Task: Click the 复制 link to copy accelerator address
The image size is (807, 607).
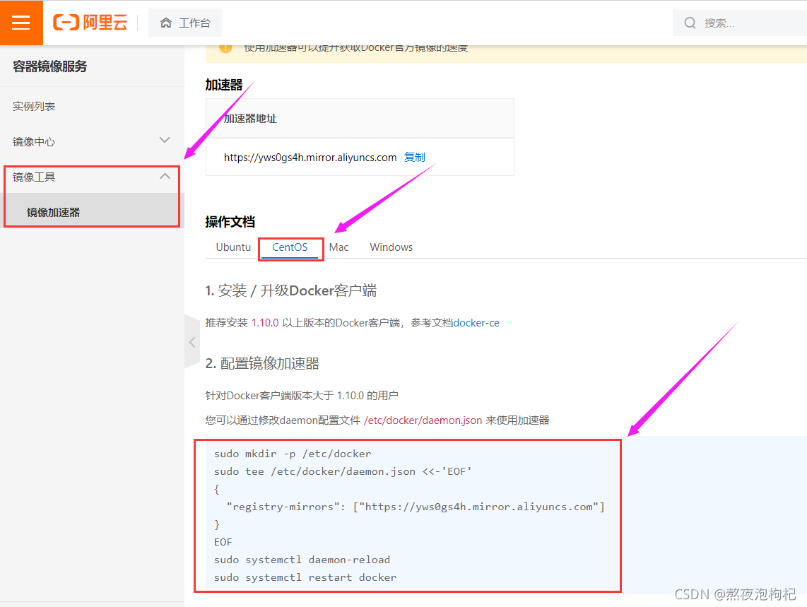Action: [414, 157]
